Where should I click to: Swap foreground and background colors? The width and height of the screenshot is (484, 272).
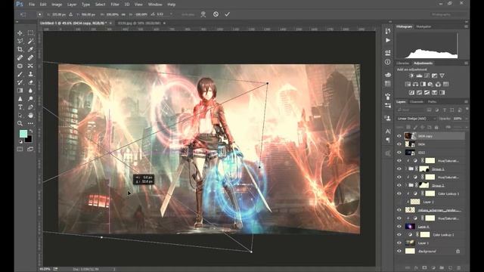(x=30, y=131)
